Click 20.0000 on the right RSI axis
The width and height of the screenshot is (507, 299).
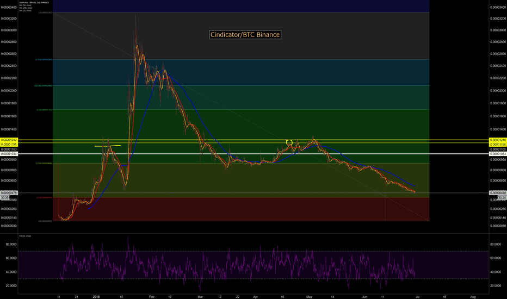pos(496,286)
